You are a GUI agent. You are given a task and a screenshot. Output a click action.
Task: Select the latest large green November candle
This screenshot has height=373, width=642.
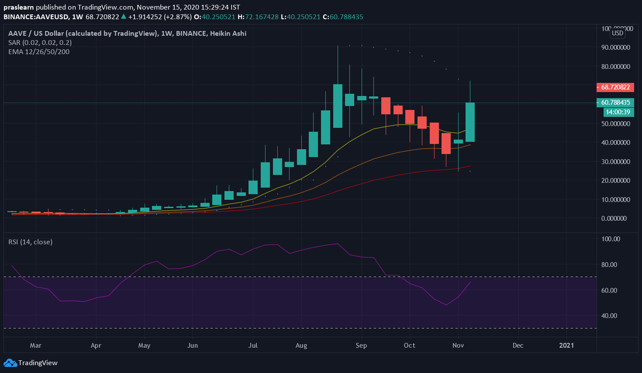[470, 122]
